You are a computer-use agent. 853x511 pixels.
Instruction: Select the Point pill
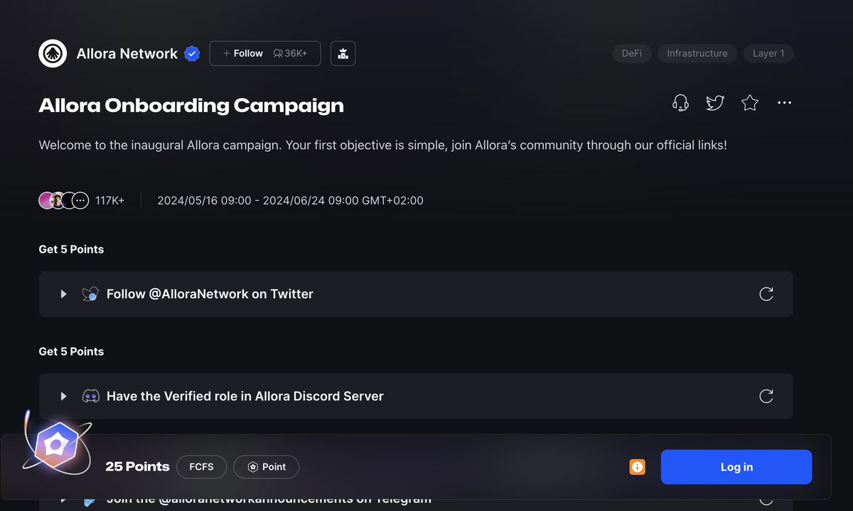click(x=267, y=467)
